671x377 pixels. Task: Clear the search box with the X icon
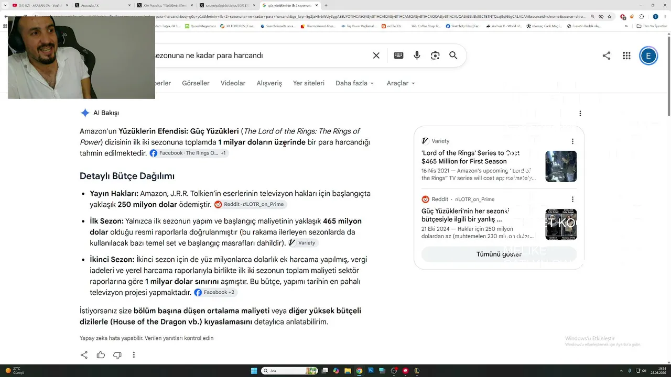[x=376, y=56]
